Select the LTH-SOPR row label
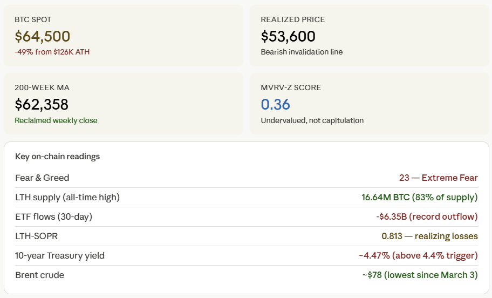This screenshot has width=492, height=298. tap(36, 236)
